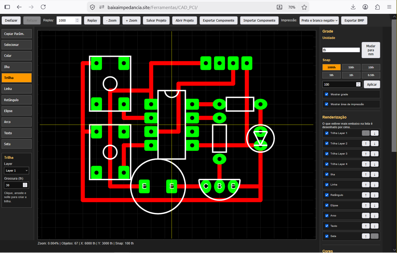Select the Elipse tool
397x253 pixels.
click(17, 111)
